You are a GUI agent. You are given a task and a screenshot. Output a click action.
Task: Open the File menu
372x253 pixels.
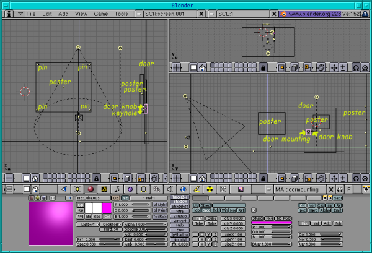(x=30, y=13)
